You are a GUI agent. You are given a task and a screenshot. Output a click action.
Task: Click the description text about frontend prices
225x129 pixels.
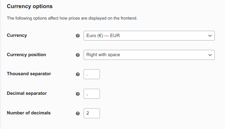point(72,18)
